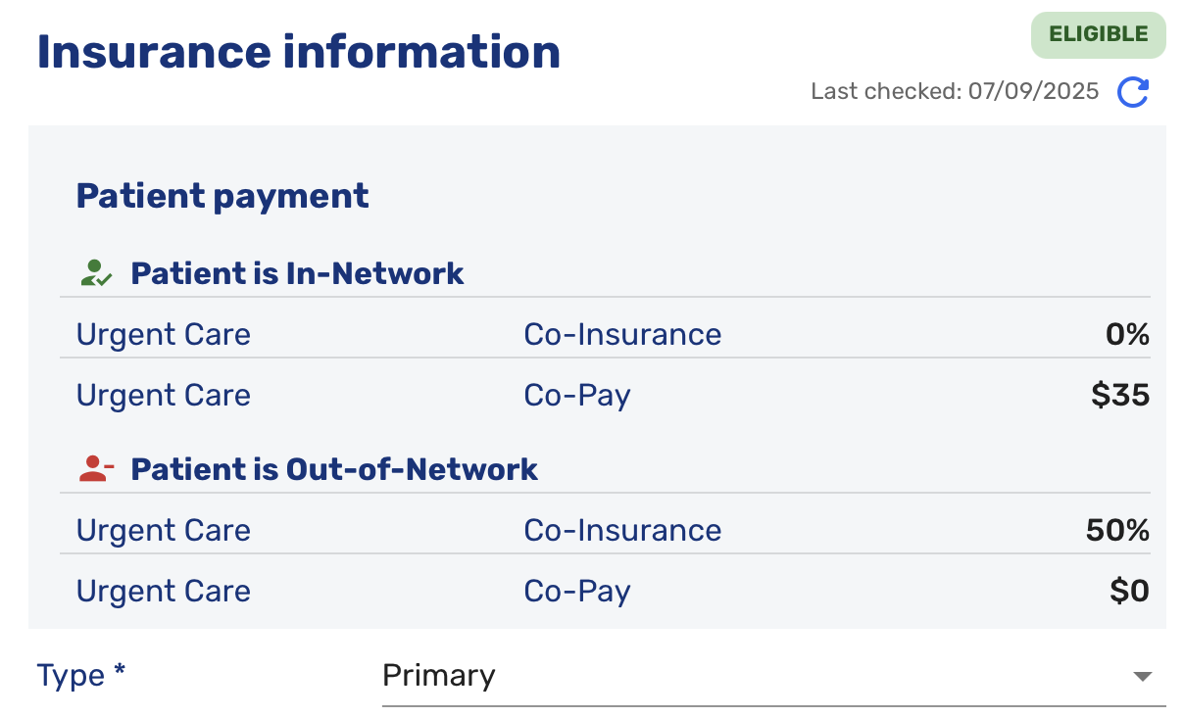Select the Patient is Out-of-Network section header
This screenshot has height=717, width=1184.
(332, 468)
